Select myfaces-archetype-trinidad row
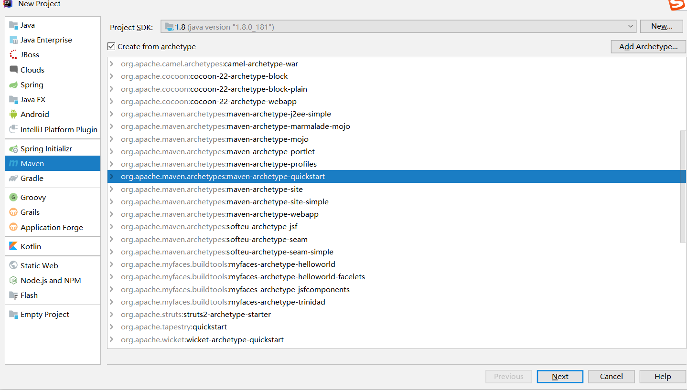The height and width of the screenshot is (390, 687). pyautogui.click(x=397, y=302)
